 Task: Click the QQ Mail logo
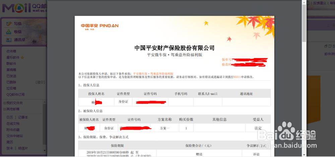[24, 8]
